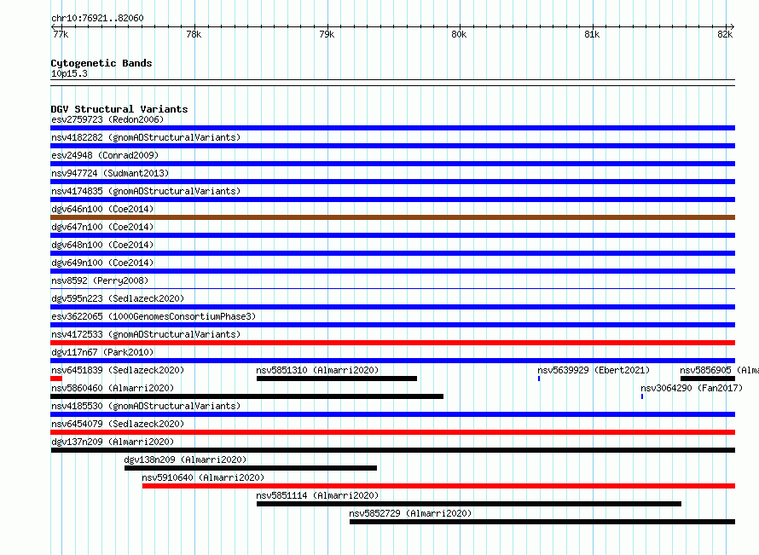Open variant dgv595n223 (Sedlazeck2020)
This screenshot has height=555, width=759.
[118, 298]
